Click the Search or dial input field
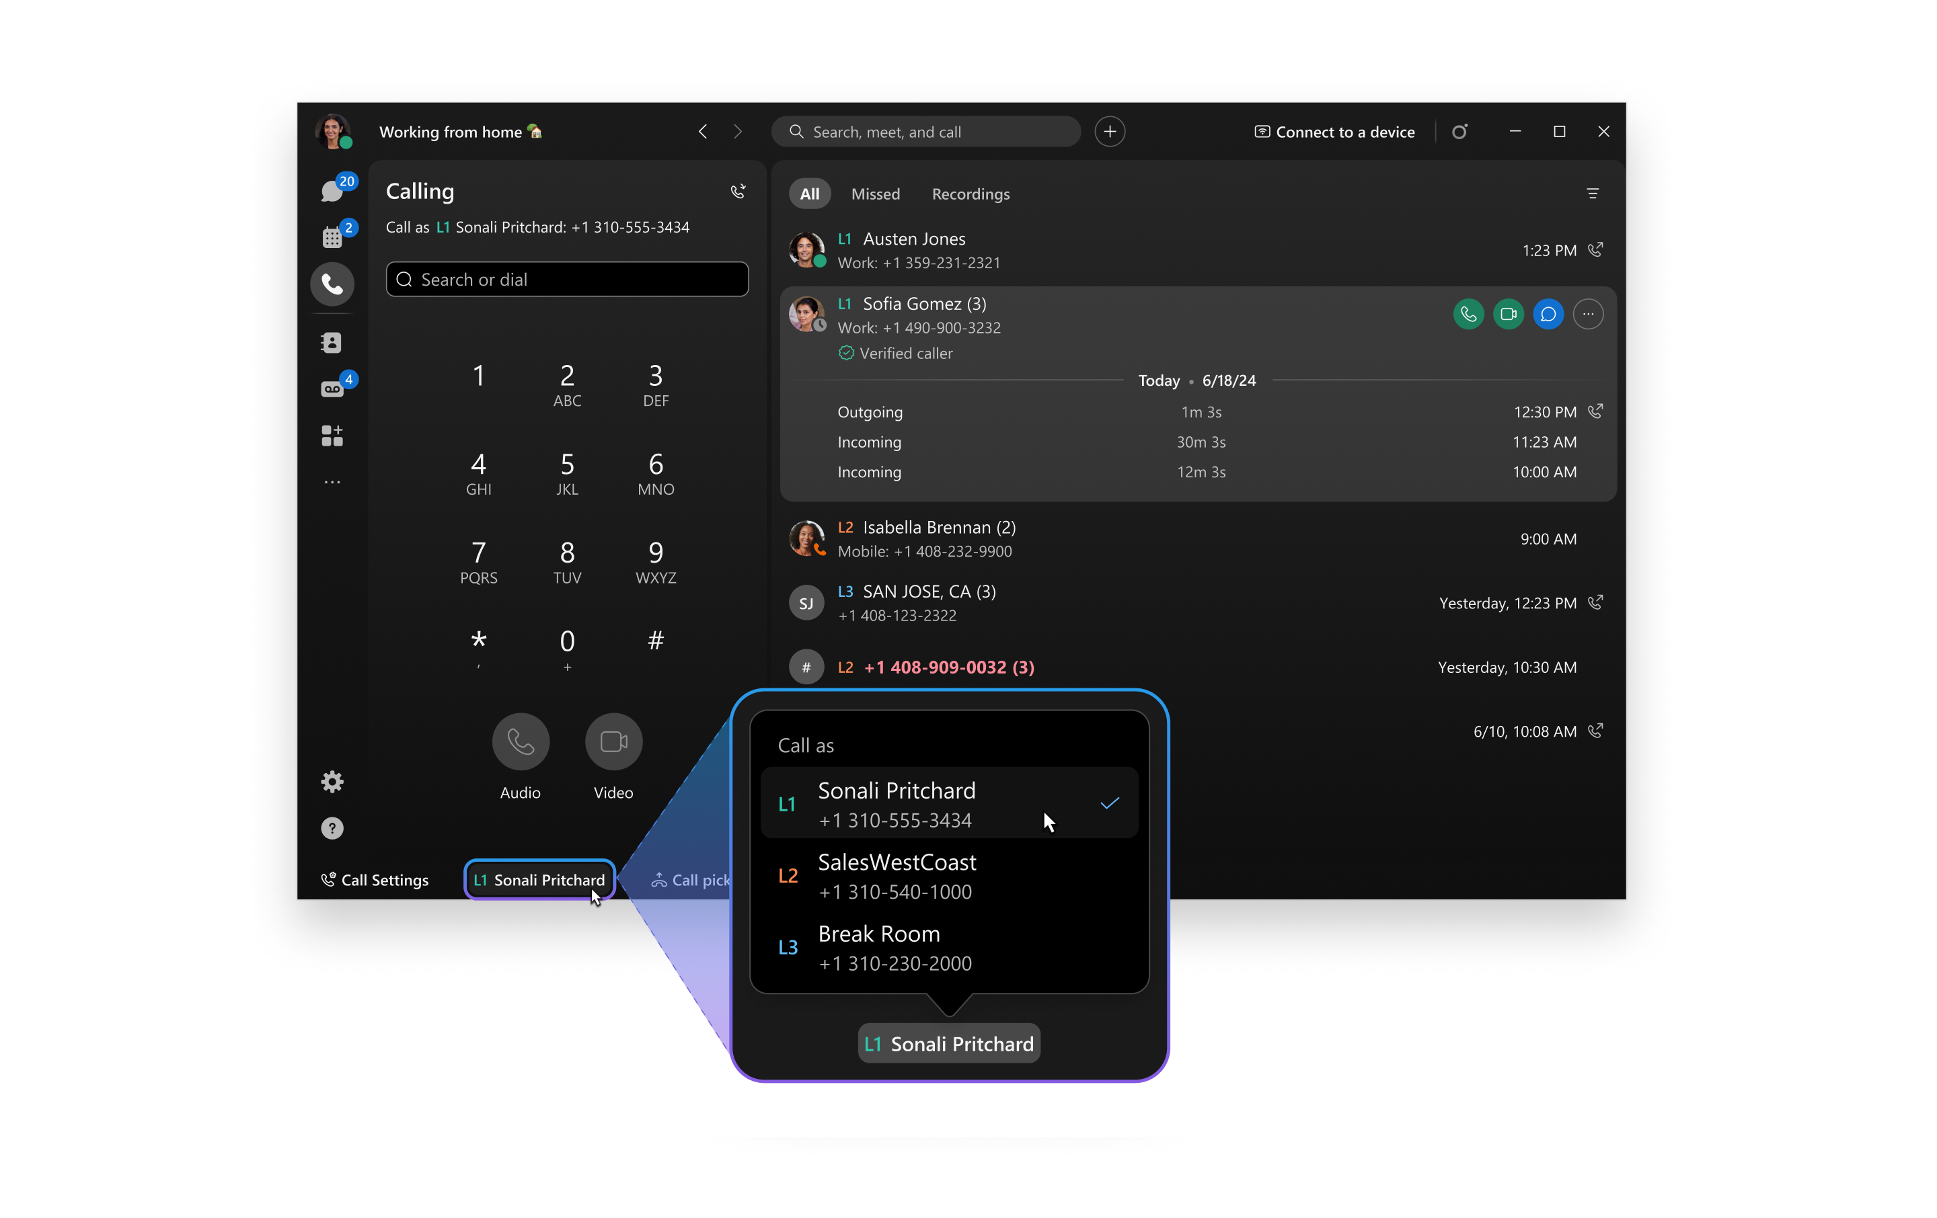1937x1218 pixels. point(568,279)
